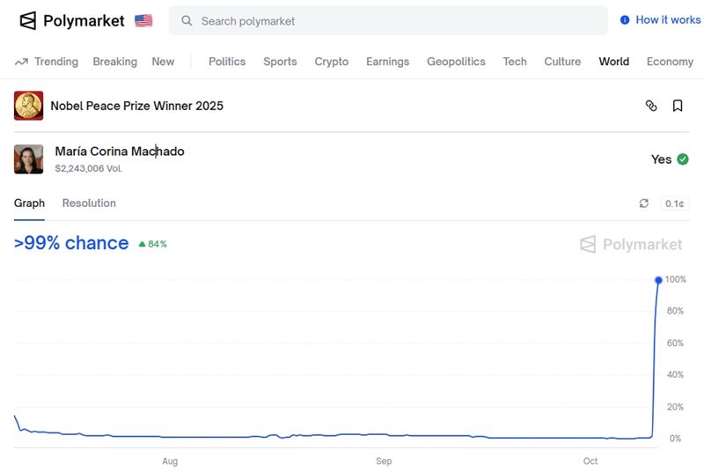
Task: Open the Geopolitics category link
Action: (x=456, y=62)
